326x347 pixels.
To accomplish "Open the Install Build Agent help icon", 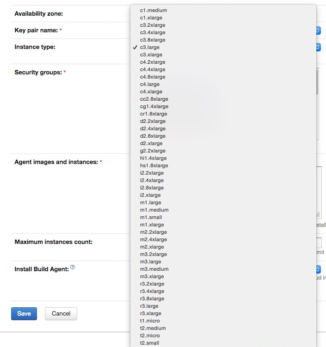I will click(x=73, y=267).
